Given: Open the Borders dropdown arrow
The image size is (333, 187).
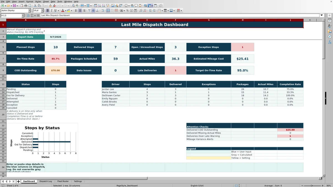Looking at the screenshot, I should [x=162, y=11].
